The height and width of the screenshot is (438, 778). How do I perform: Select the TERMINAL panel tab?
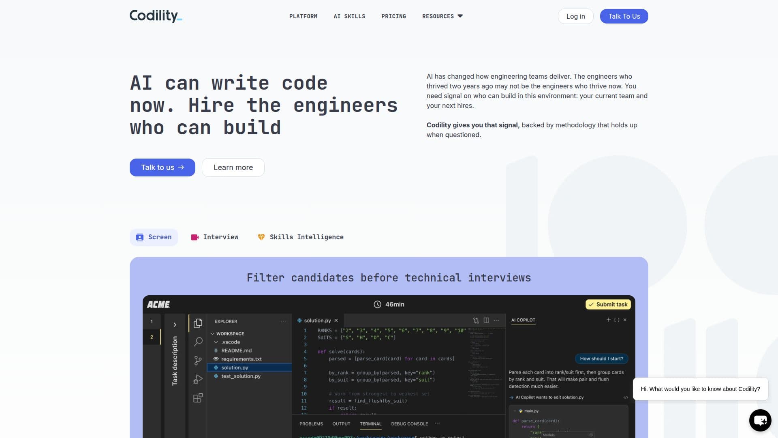coord(371,424)
